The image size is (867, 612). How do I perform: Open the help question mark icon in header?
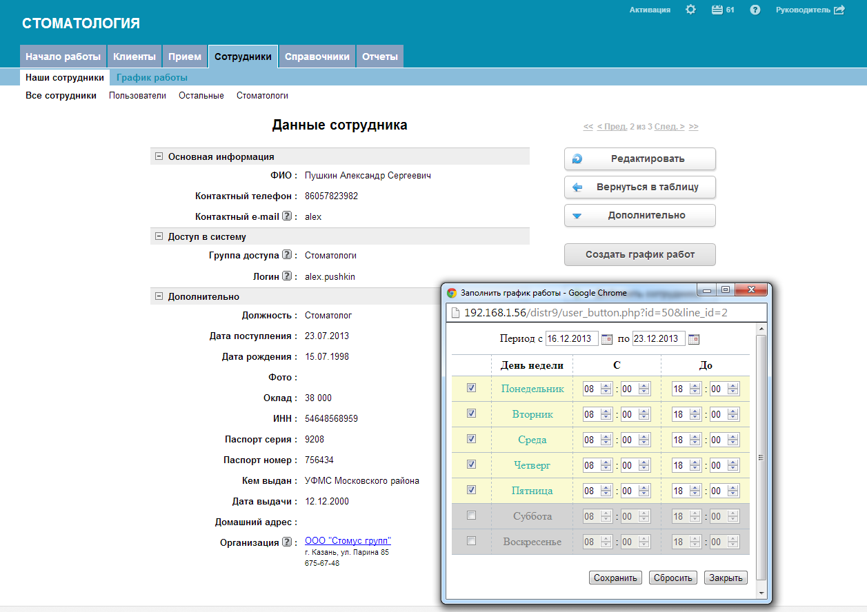pyautogui.click(x=755, y=10)
